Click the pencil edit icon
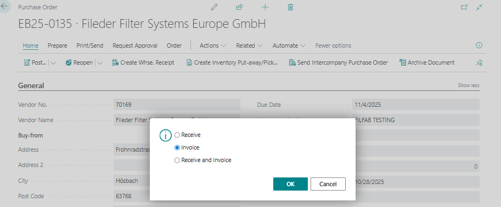The image size is (501, 207). [215, 7]
